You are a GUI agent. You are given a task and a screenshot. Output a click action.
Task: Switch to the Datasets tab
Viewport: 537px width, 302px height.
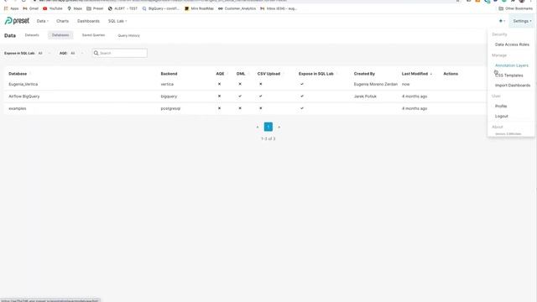(32, 35)
